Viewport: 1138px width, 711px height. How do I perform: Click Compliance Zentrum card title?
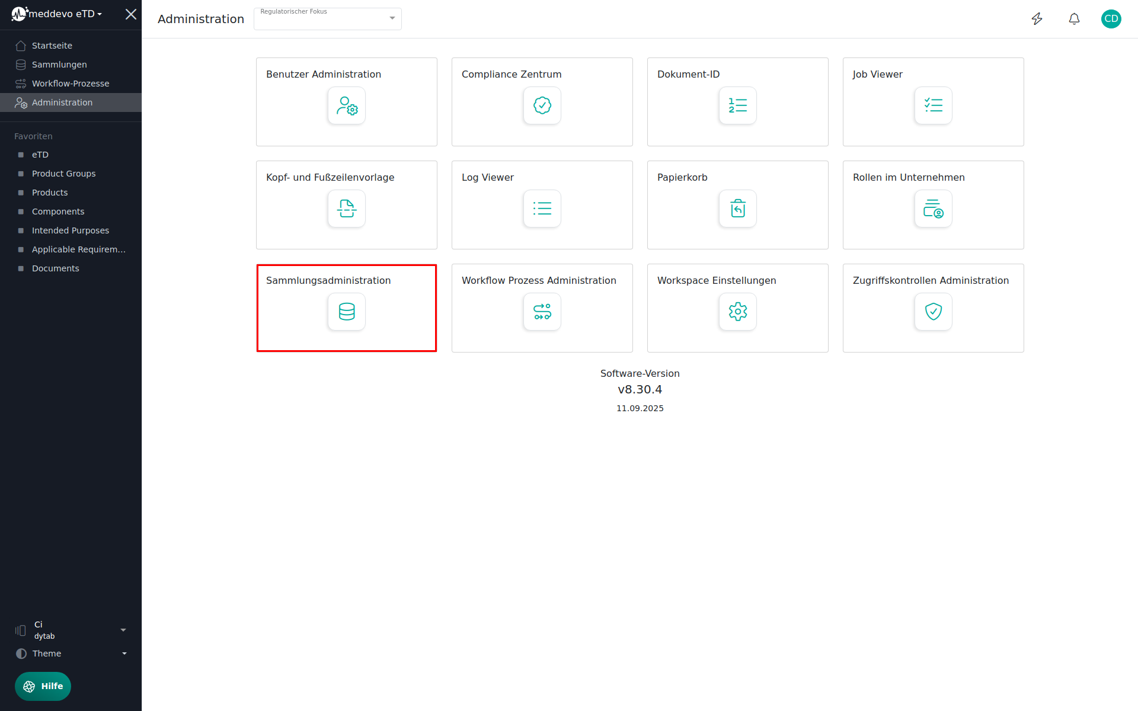pyautogui.click(x=512, y=74)
